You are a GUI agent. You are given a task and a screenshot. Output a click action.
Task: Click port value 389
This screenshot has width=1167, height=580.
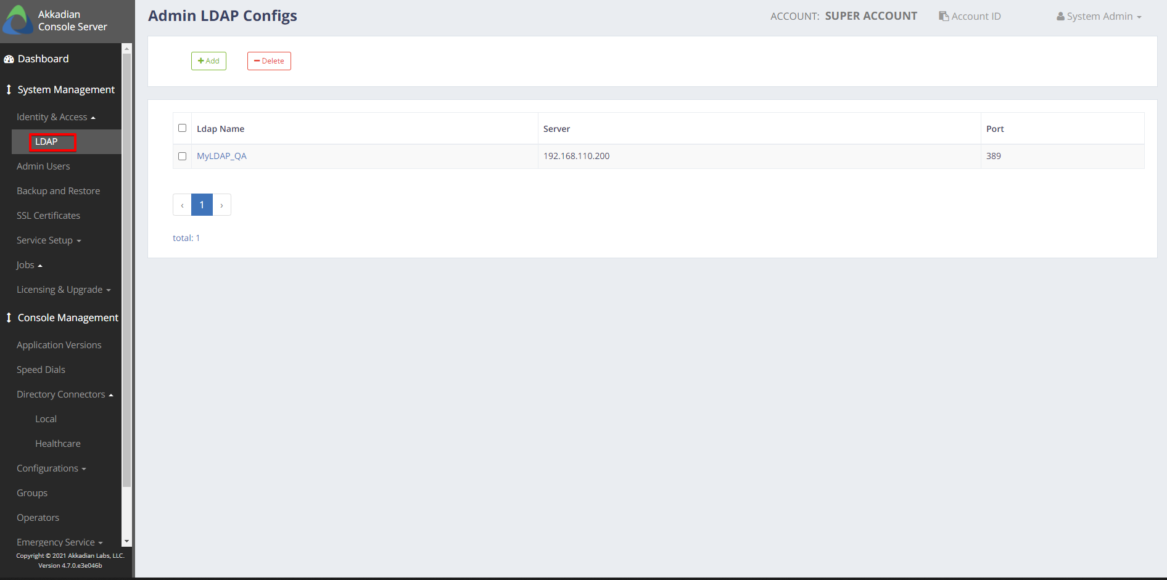pos(993,156)
